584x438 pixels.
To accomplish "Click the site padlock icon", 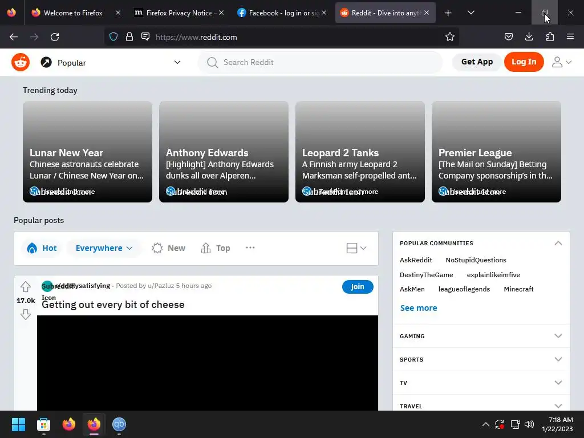I will pyautogui.click(x=129, y=36).
